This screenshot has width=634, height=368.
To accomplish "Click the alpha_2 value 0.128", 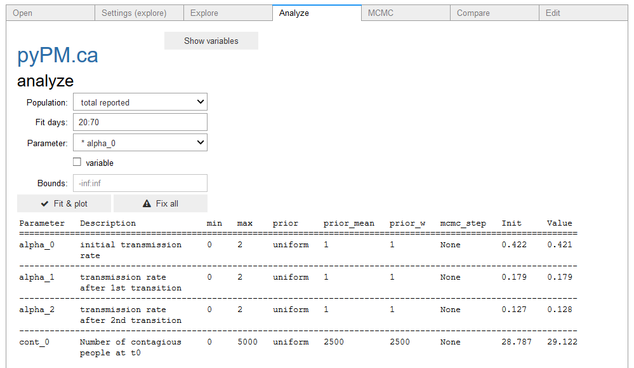I will 560,310.
